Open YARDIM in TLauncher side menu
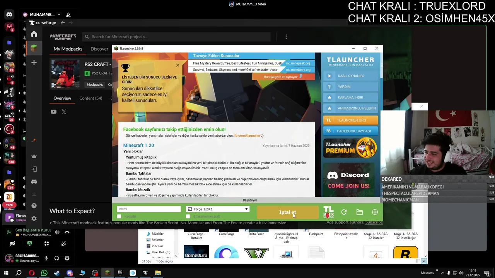495x278 pixels. 351,86
